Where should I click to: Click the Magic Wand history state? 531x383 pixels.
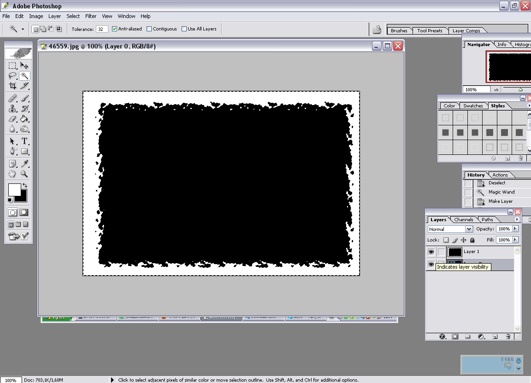click(501, 192)
